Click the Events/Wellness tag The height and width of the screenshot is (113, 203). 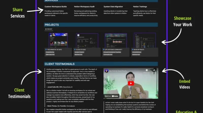click(x=137, y=52)
